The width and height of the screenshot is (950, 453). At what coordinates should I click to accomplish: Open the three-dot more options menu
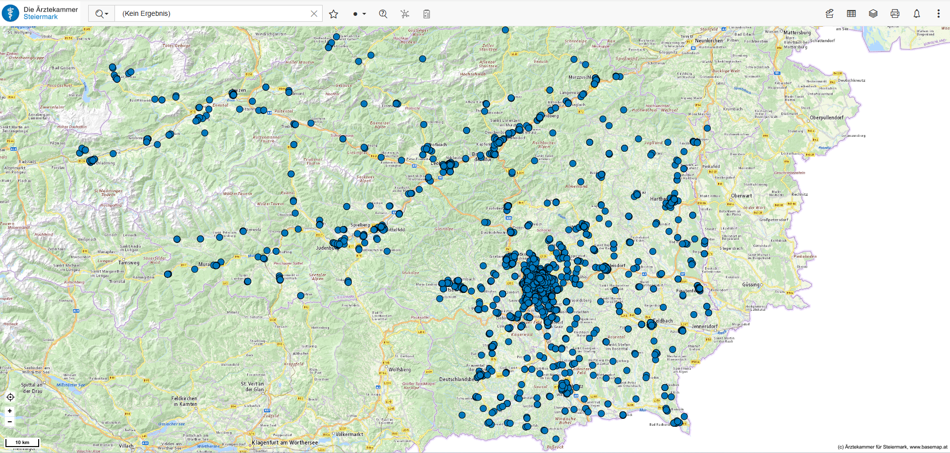[x=938, y=14]
